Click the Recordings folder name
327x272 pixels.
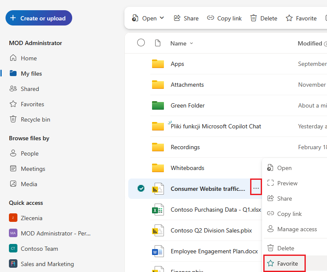pyautogui.click(x=185, y=147)
